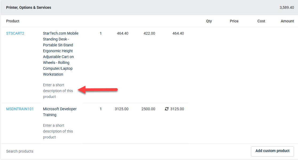Click the description placeholder under the StarTech desk
The height and width of the screenshot is (168, 298).
[58, 91]
